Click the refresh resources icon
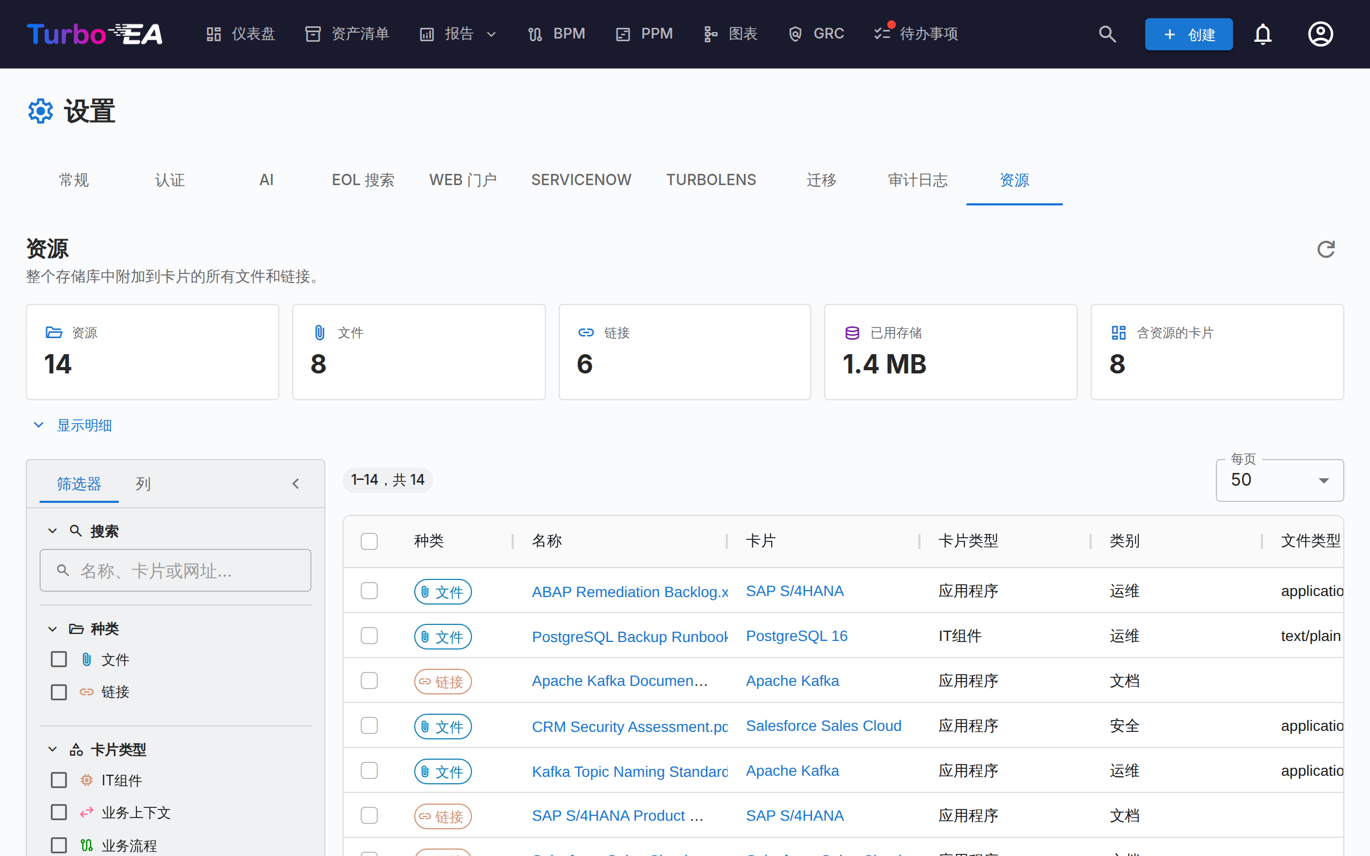Screen dimensions: 1370x856 click(1326, 249)
